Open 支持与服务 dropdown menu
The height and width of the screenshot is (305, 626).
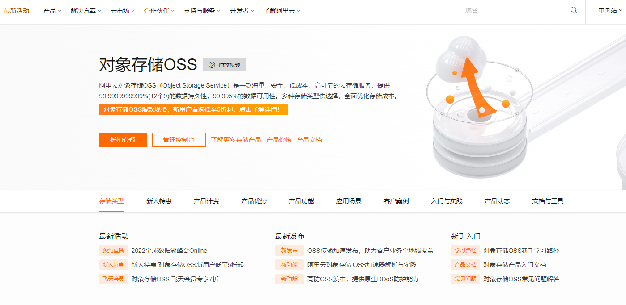(x=202, y=11)
